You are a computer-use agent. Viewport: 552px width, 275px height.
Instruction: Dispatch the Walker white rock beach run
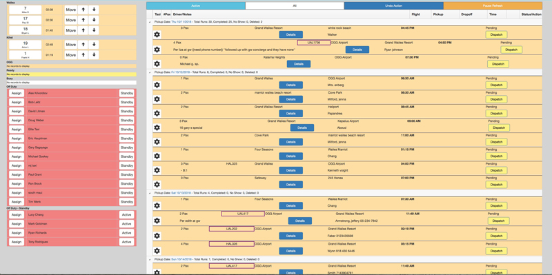coord(496,34)
